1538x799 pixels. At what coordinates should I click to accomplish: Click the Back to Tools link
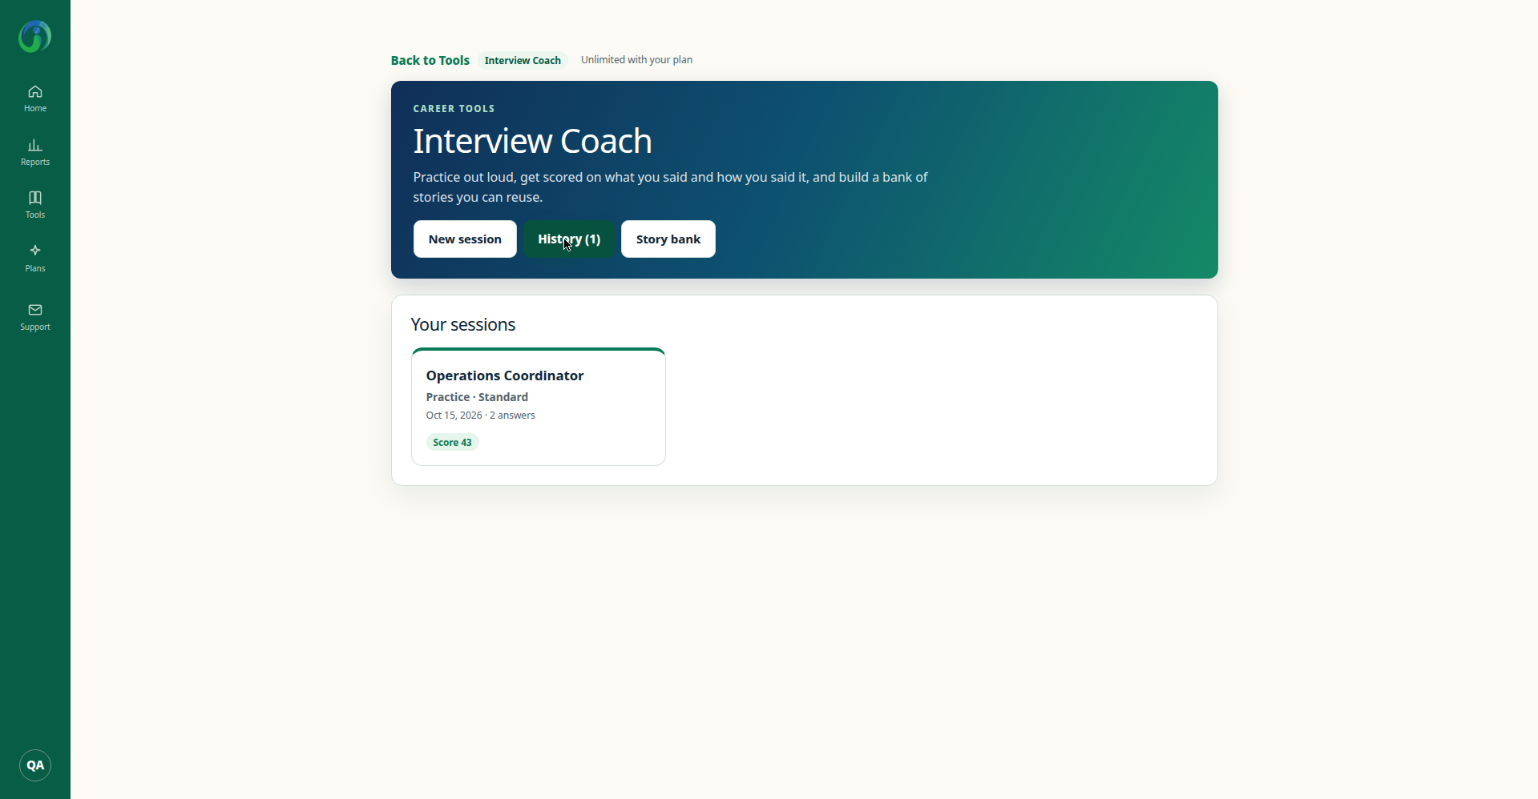(430, 61)
